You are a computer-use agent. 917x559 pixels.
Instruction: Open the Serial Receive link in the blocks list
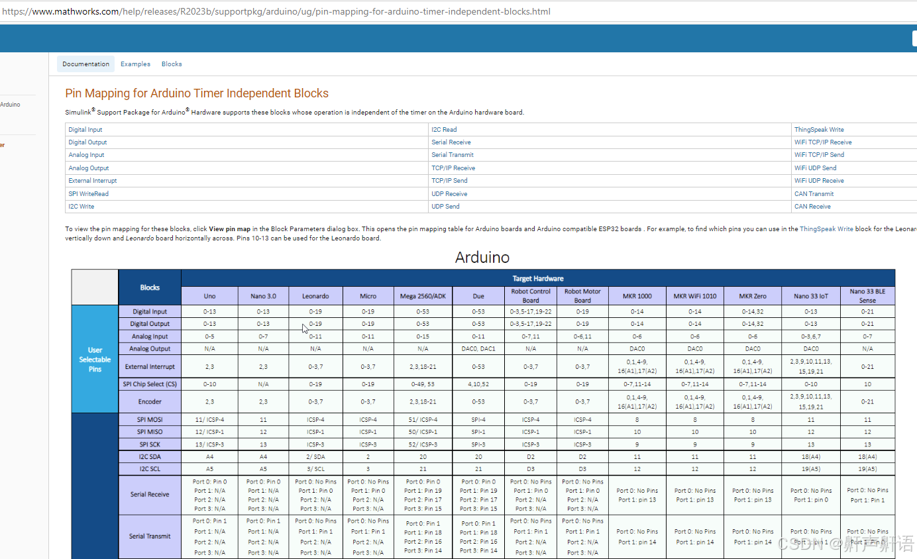point(451,142)
